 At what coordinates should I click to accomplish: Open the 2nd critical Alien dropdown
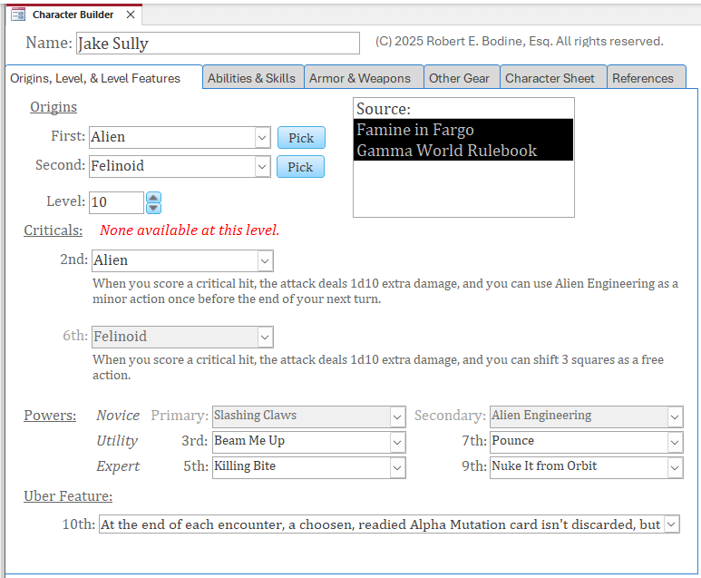pyautogui.click(x=265, y=260)
